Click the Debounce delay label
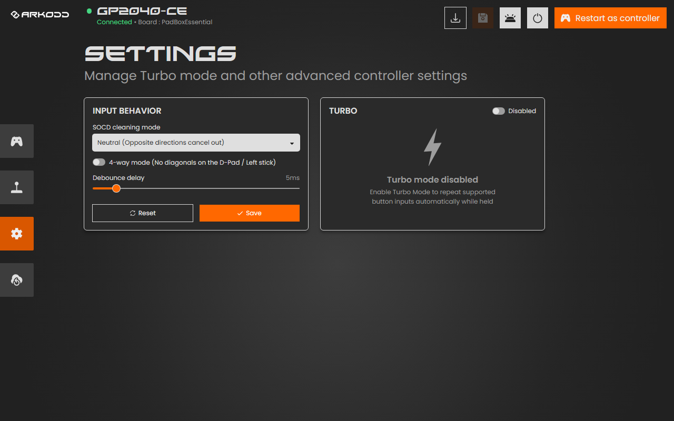 118,178
